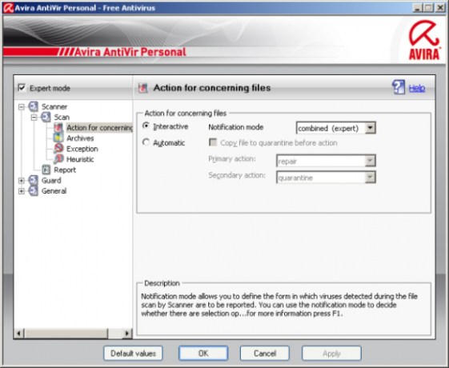Viewport: 449px width, 368px height.
Task: Select Action for concerning files tree item
Action: coord(99,128)
